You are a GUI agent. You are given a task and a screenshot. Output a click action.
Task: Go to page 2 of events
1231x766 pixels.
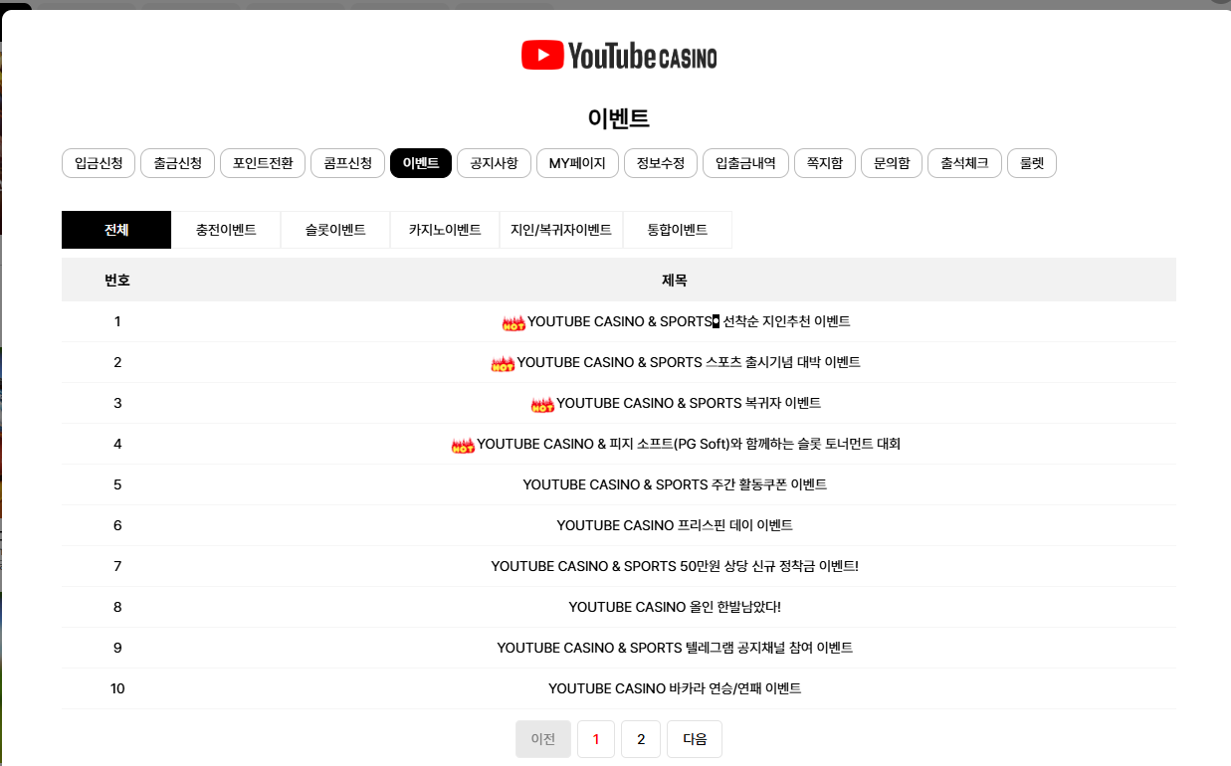[x=641, y=739]
